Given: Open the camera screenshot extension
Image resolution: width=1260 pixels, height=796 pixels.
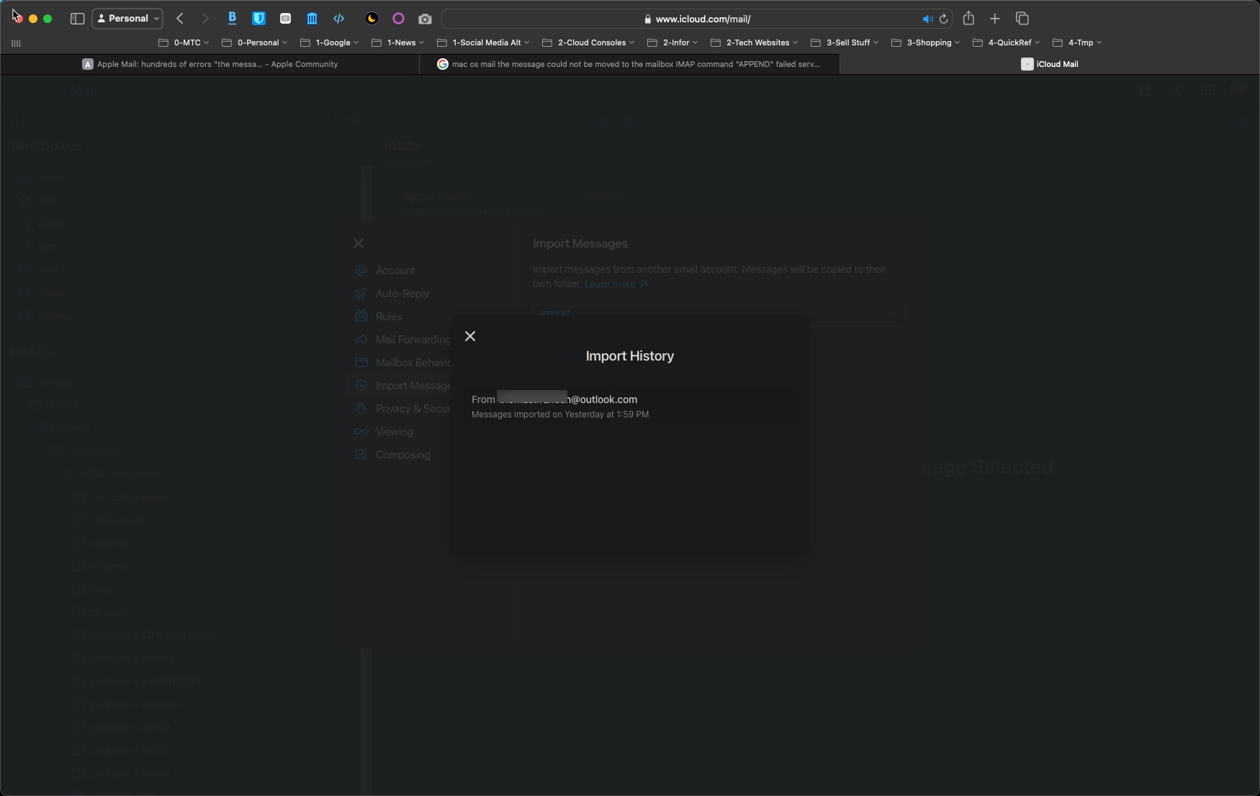Looking at the screenshot, I should 425,19.
